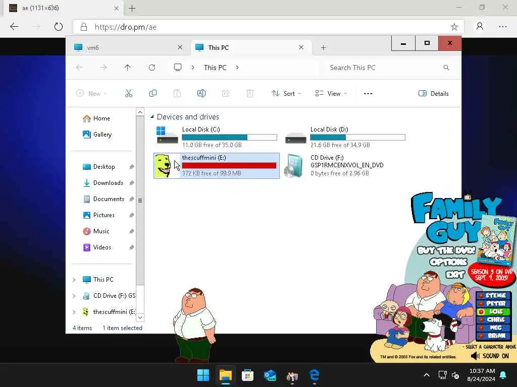The image size is (517, 387).
Task: Click the browser address bar URL
Action: coord(126,27)
